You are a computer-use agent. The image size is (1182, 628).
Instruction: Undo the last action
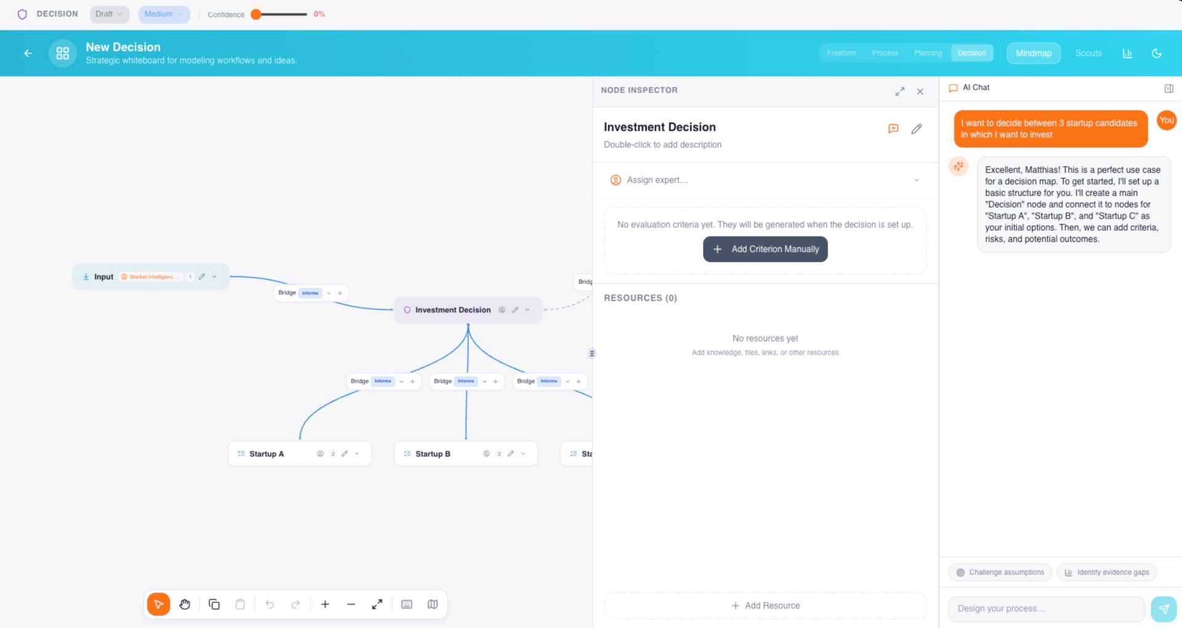tap(270, 604)
